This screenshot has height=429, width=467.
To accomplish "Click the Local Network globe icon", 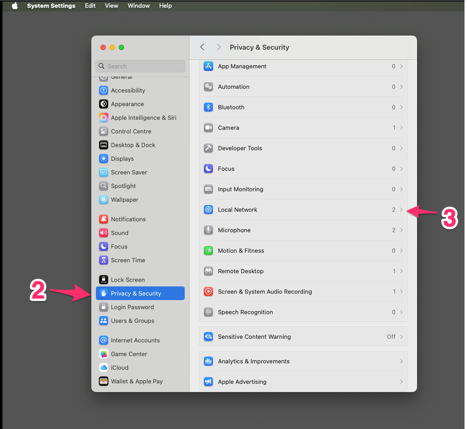I will tap(208, 210).
